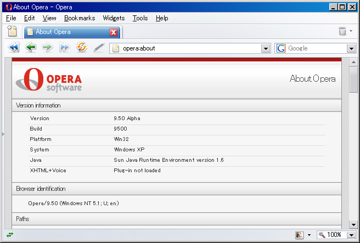Image resolution: width=360 pixels, height=243 pixels.
Task: Click the vertical scrollbar thumb
Action: (x=353, y=80)
